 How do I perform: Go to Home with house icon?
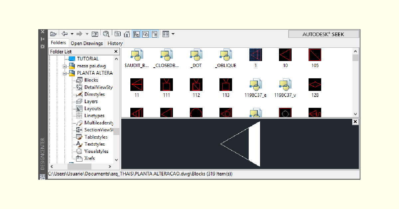tap(127, 34)
